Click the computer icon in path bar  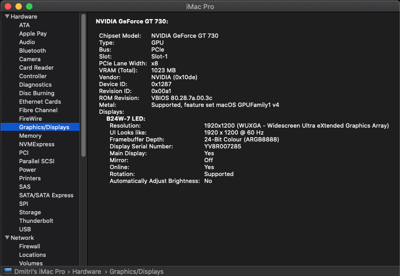(x=8, y=271)
